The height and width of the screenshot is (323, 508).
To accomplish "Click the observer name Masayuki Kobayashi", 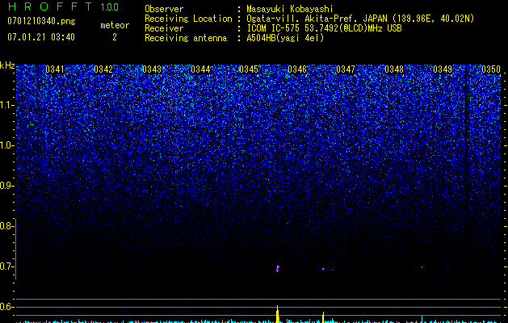I will [x=290, y=9].
